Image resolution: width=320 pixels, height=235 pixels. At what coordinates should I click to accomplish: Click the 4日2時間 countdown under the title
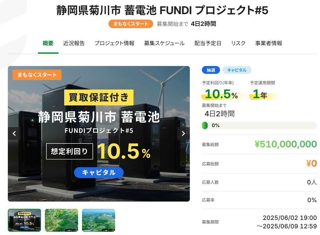(x=203, y=24)
